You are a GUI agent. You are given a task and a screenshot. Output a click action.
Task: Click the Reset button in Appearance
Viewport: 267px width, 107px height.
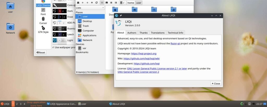pyautogui.click(x=41, y=52)
